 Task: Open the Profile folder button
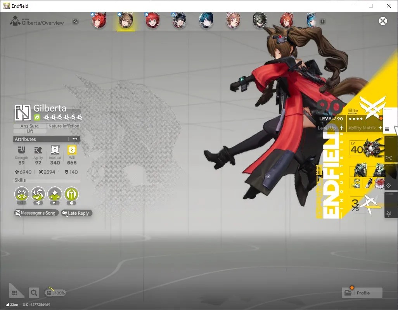point(362,293)
